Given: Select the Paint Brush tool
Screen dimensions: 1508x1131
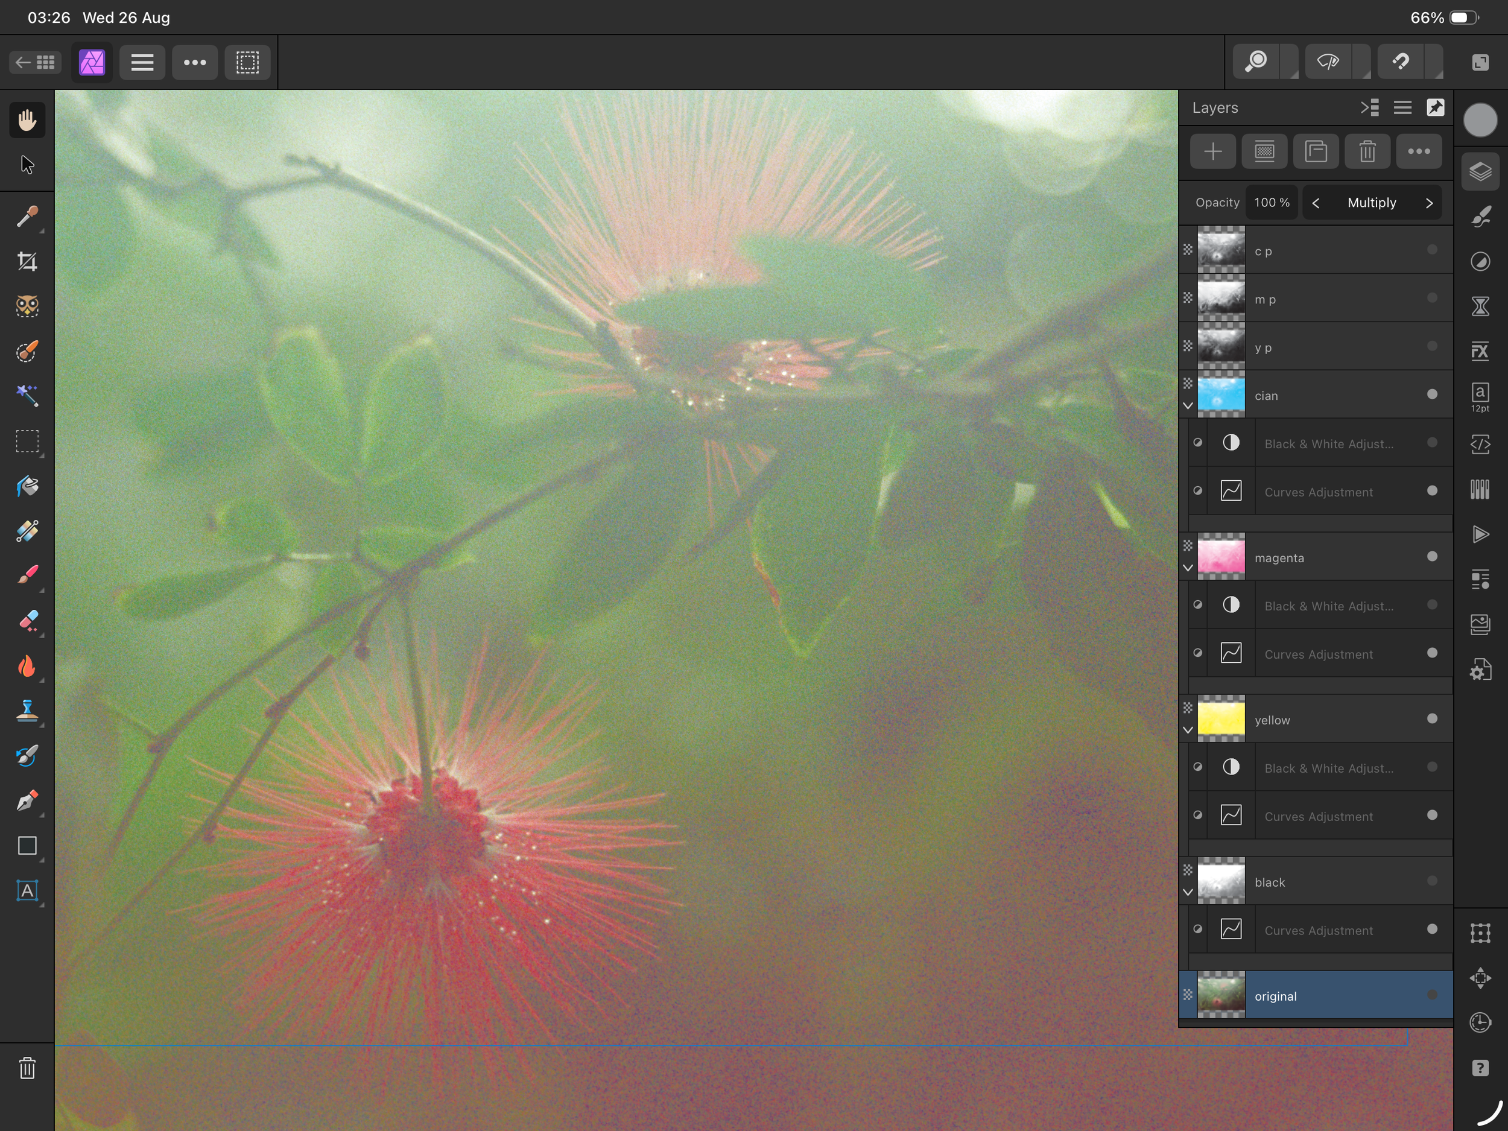Looking at the screenshot, I should [27, 575].
